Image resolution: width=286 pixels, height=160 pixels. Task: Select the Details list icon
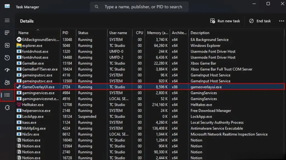[7, 95]
